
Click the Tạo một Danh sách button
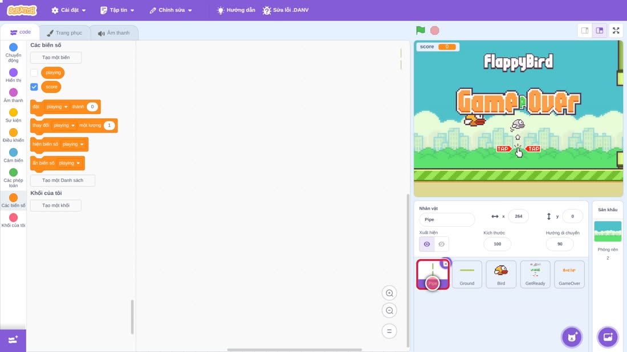pyautogui.click(x=63, y=180)
